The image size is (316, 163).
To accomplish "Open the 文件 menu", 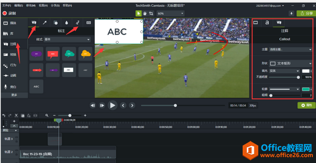I will point(7,5).
